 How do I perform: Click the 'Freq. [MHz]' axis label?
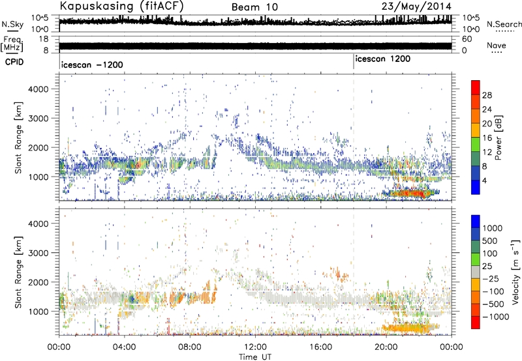[x=12, y=44]
